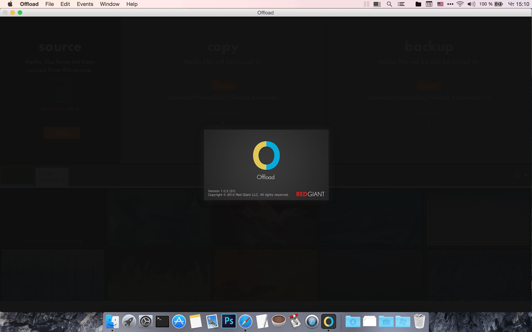This screenshot has height=332, width=532.
Task: Click the grid icon in menu bar
Action: (377, 4)
